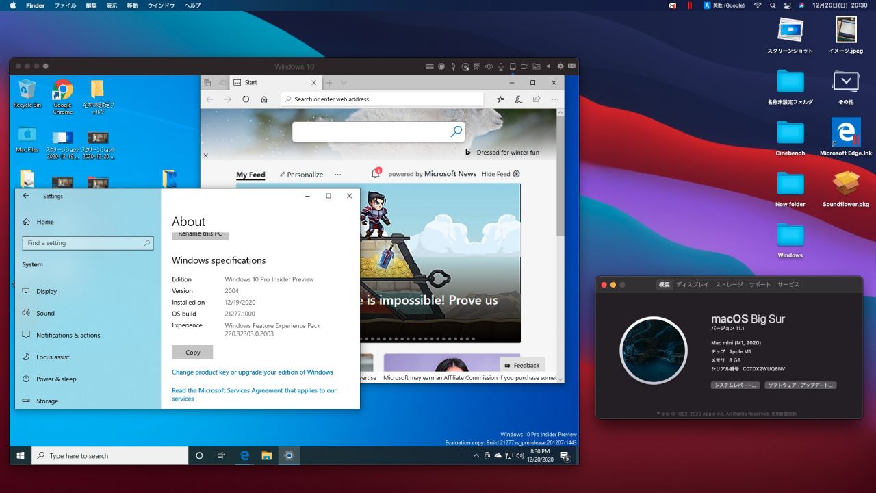Click the Find a setting search box
The image size is (876, 493).
88,243
